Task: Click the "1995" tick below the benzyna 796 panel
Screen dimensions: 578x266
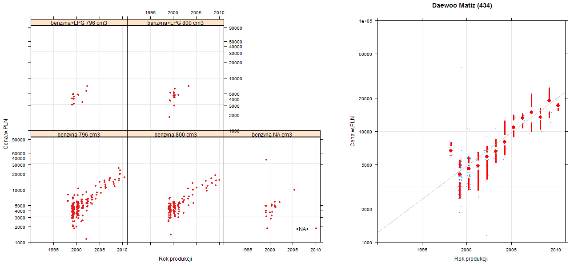Action: pos(54,250)
